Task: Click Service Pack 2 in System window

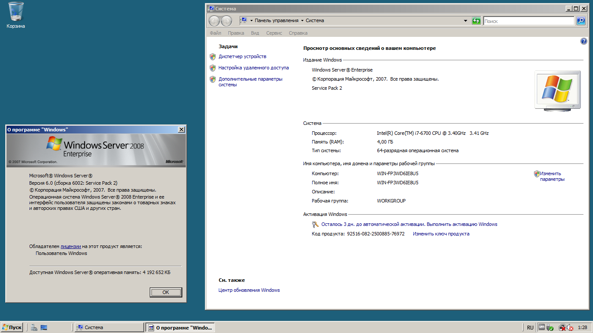Action: coord(327,88)
